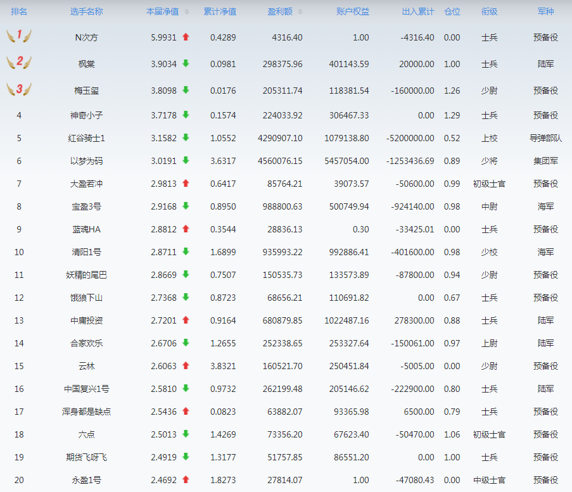
Task: Open player 枫棠 profile
Action: [x=86, y=64]
